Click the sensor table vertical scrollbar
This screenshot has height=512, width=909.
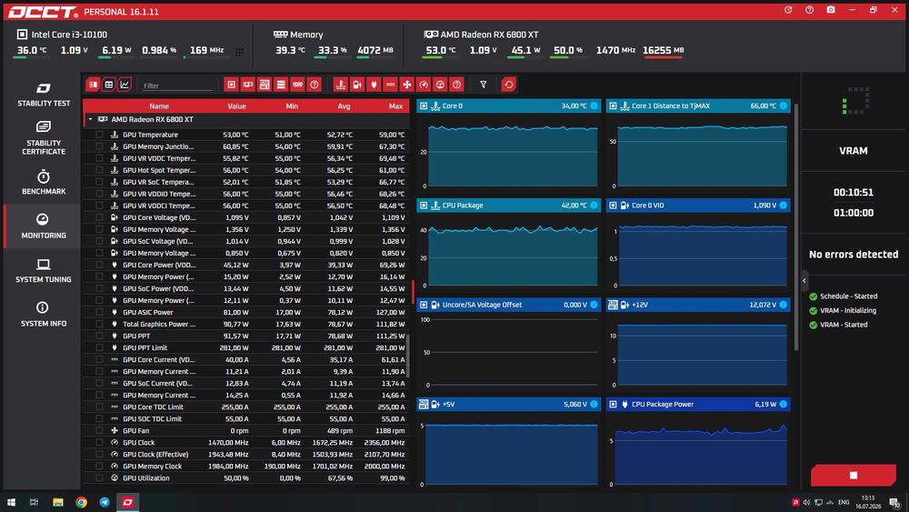(x=407, y=356)
